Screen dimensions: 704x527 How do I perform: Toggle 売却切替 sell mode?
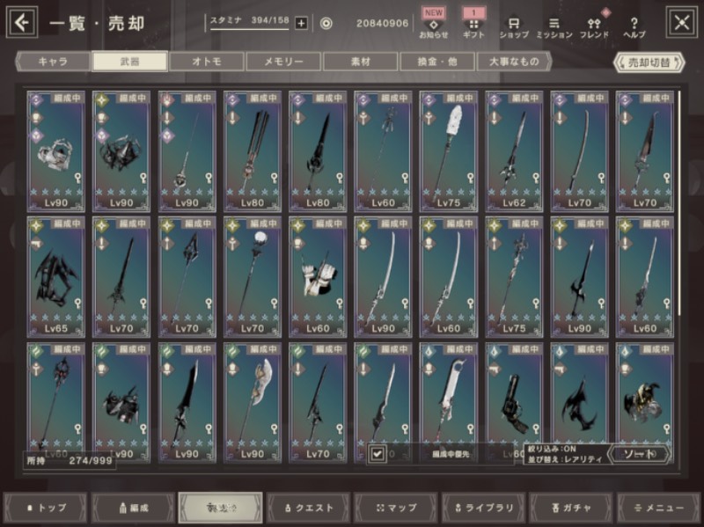pos(649,62)
